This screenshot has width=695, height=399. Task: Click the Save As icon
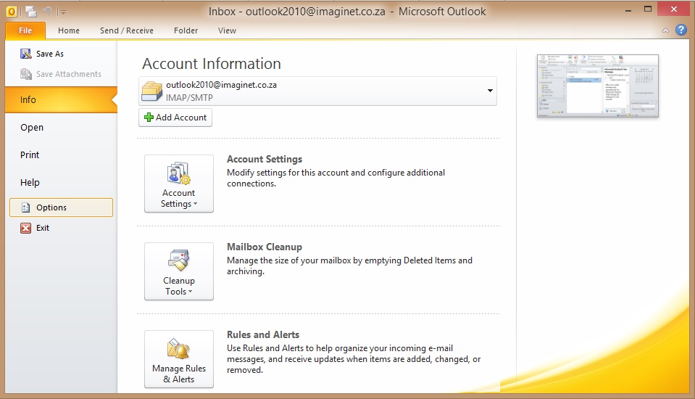(x=25, y=54)
